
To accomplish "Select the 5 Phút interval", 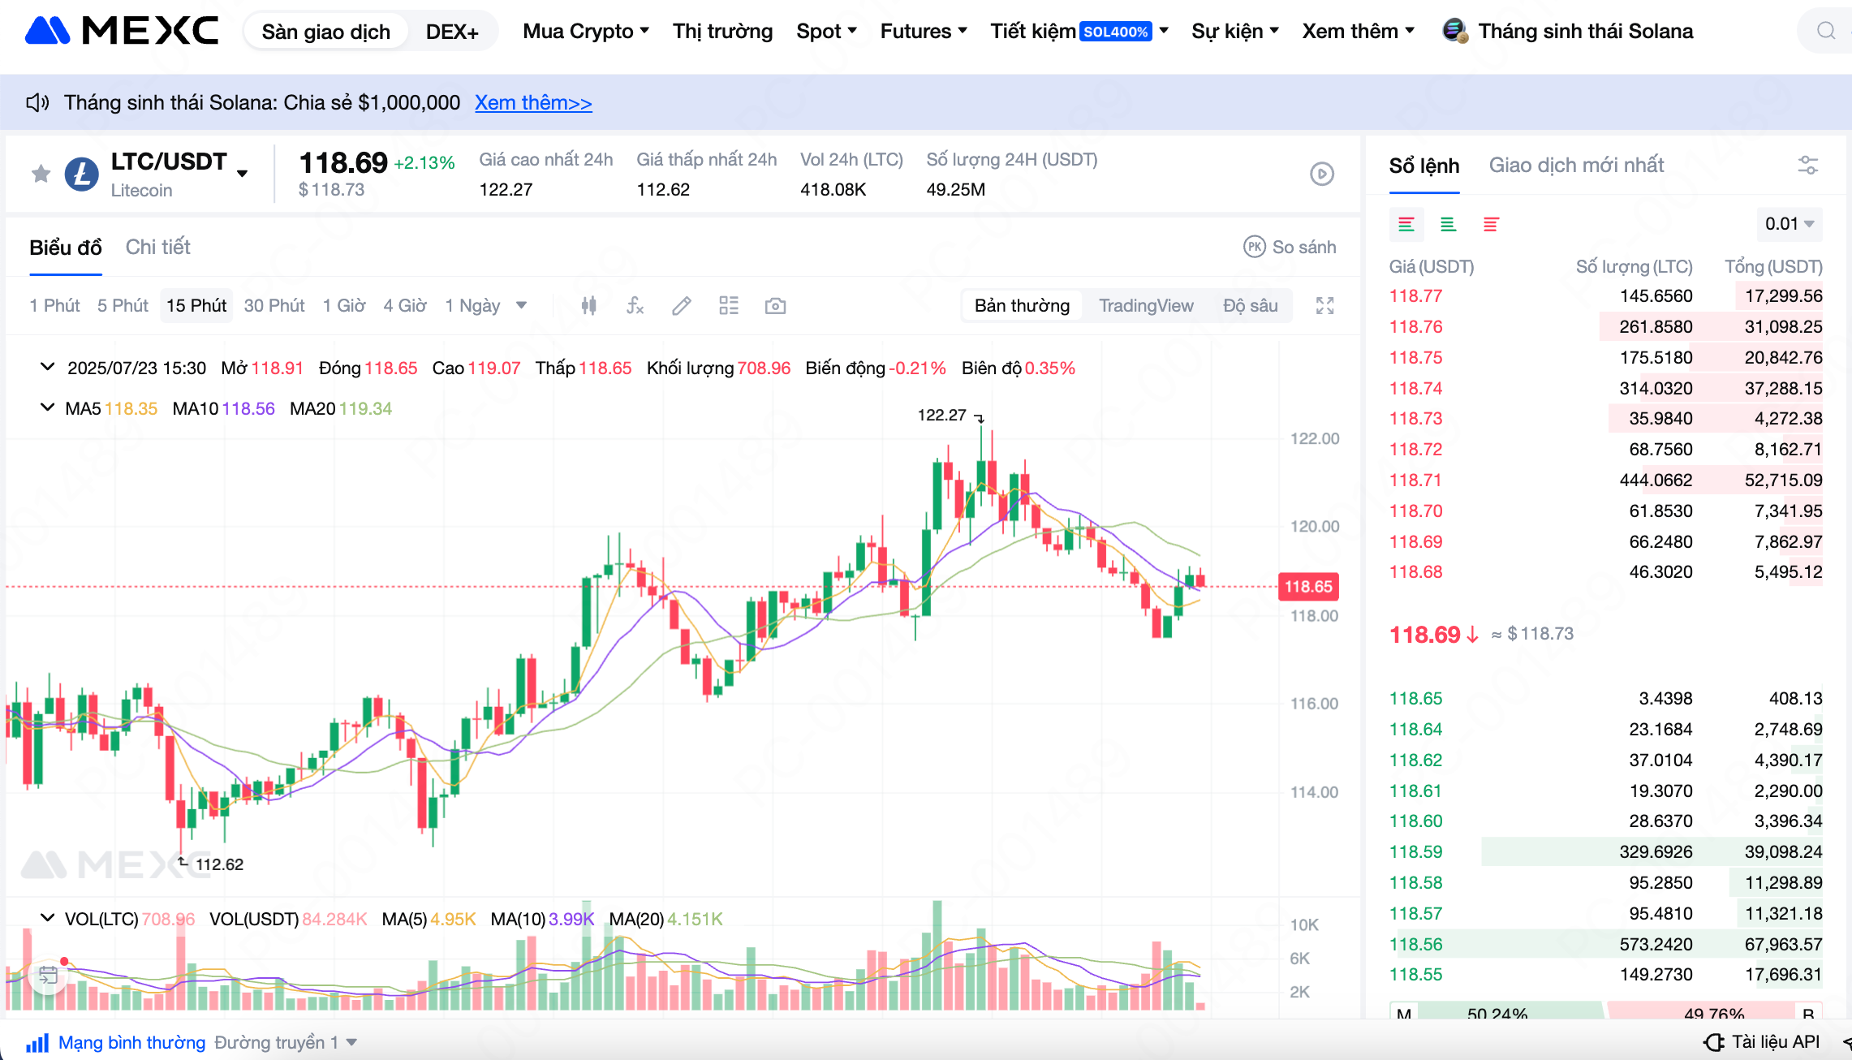I will (123, 306).
